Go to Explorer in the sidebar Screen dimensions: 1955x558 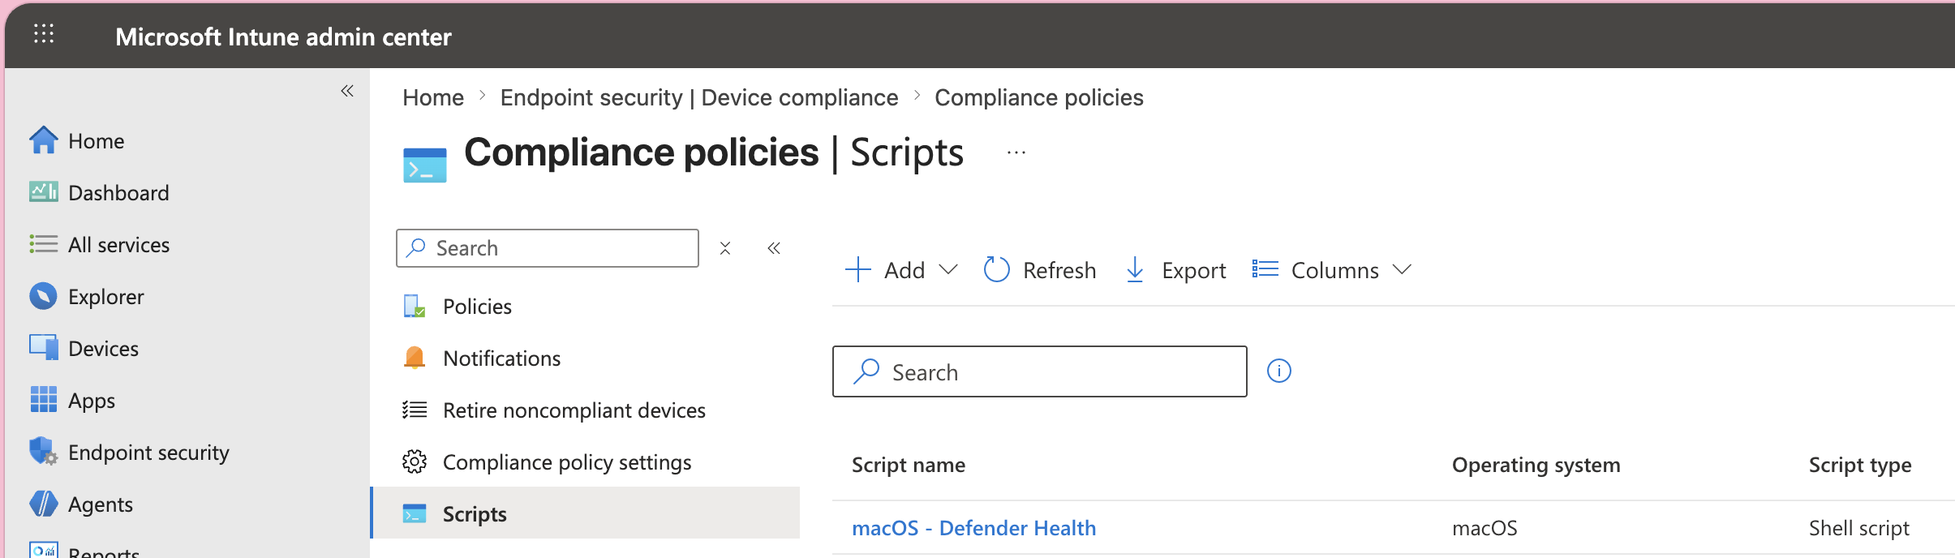(x=105, y=297)
